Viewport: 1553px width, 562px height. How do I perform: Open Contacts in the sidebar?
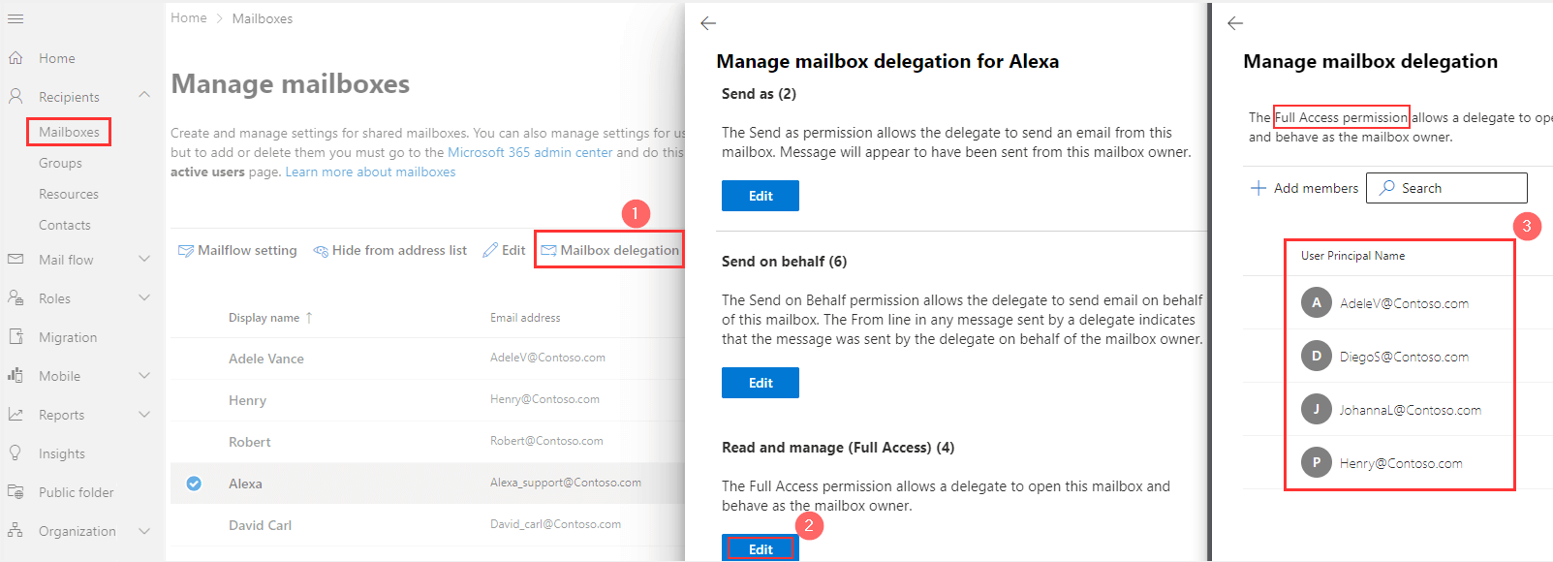pos(65,225)
